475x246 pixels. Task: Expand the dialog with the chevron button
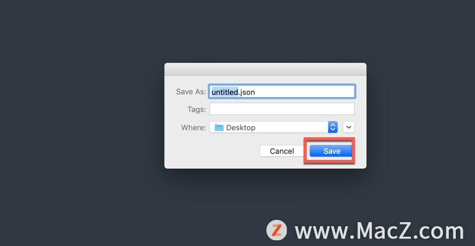click(x=349, y=127)
